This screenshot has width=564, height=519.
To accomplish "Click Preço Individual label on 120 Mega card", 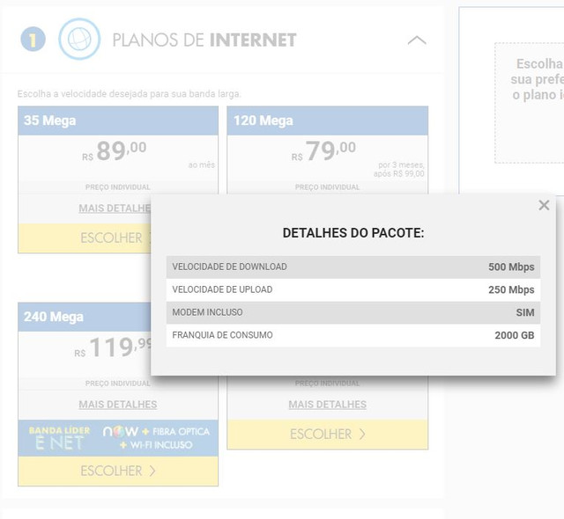I will tap(327, 187).
